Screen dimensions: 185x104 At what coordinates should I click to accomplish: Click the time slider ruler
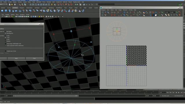[x=79, y=92]
